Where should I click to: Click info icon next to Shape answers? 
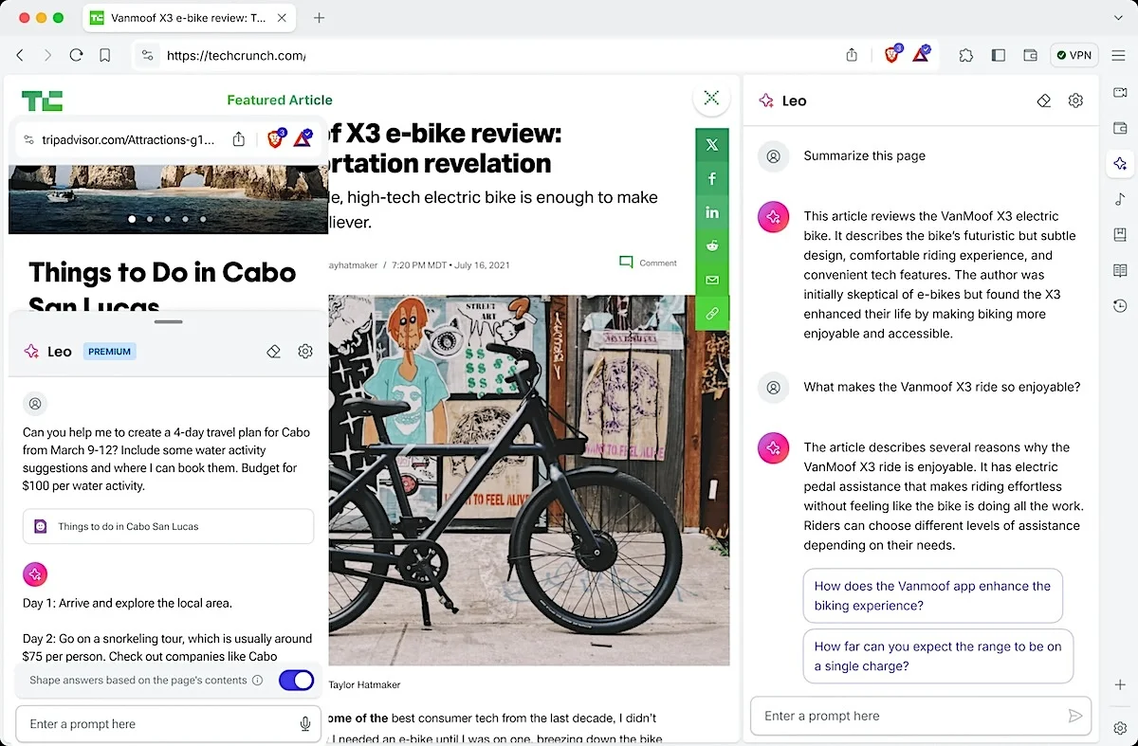click(x=258, y=681)
